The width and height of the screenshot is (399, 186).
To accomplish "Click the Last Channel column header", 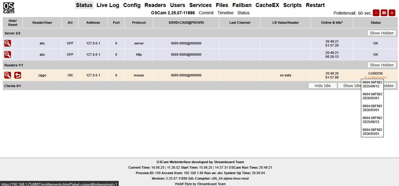I will point(240,23).
